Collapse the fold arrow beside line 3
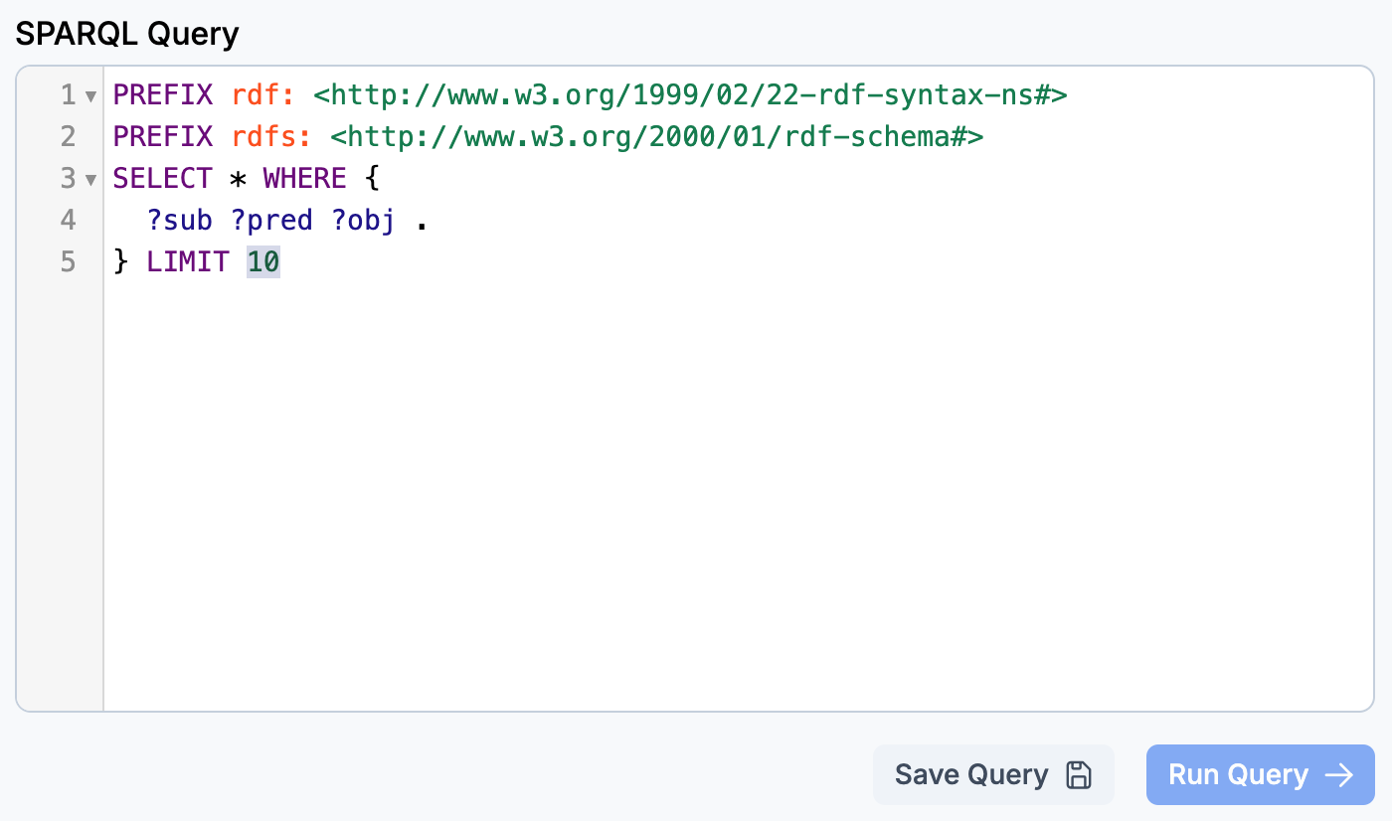1392x821 pixels. click(x=90, y=181)
